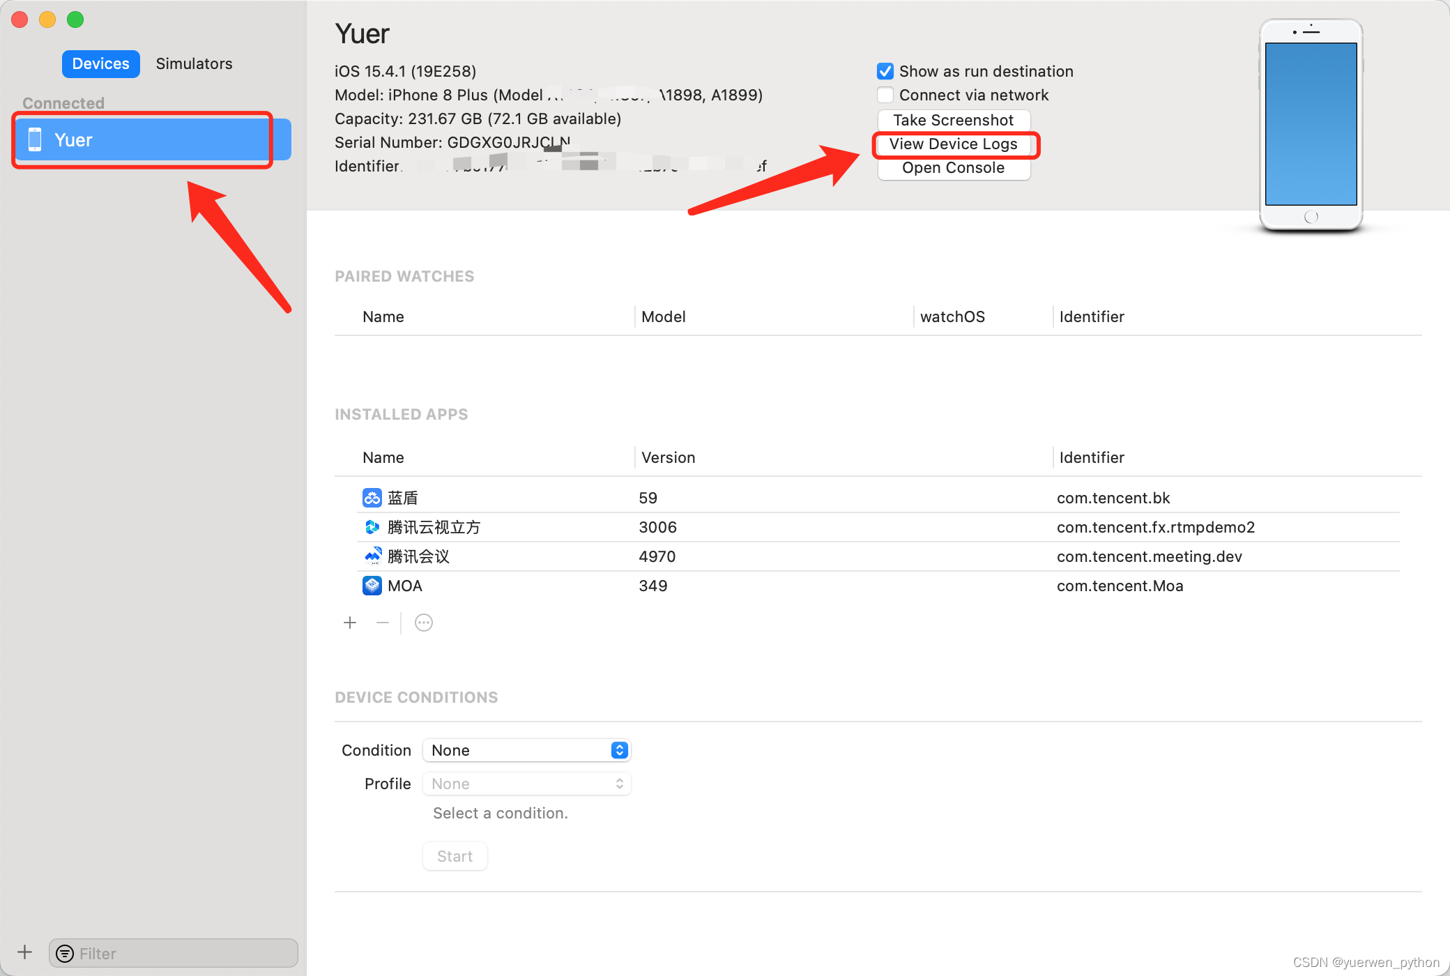Click minus icon to remove an app
The width and height of the screenshot is (1450, 976).
tap(381, 622)
